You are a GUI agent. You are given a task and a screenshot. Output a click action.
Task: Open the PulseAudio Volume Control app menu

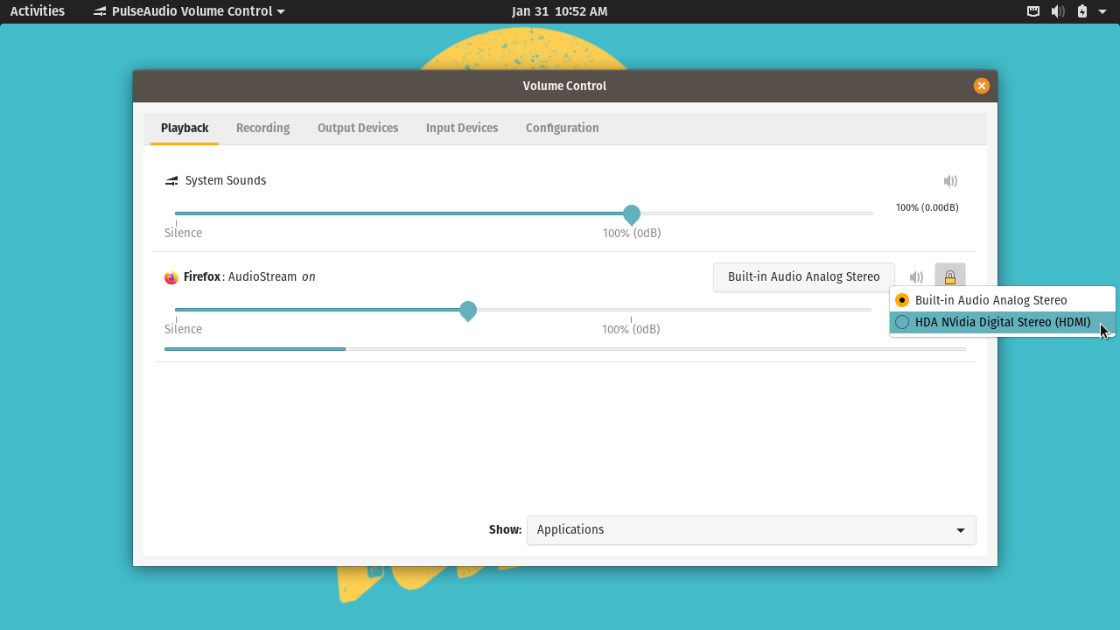click(188, 11)
